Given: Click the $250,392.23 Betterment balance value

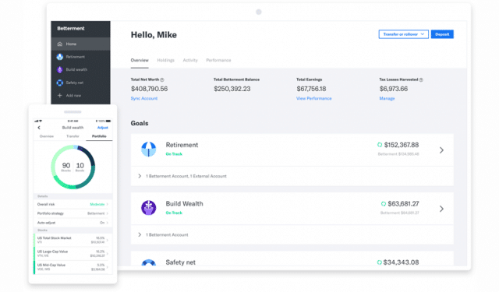Looking at the screenshot, I should 232,89.
